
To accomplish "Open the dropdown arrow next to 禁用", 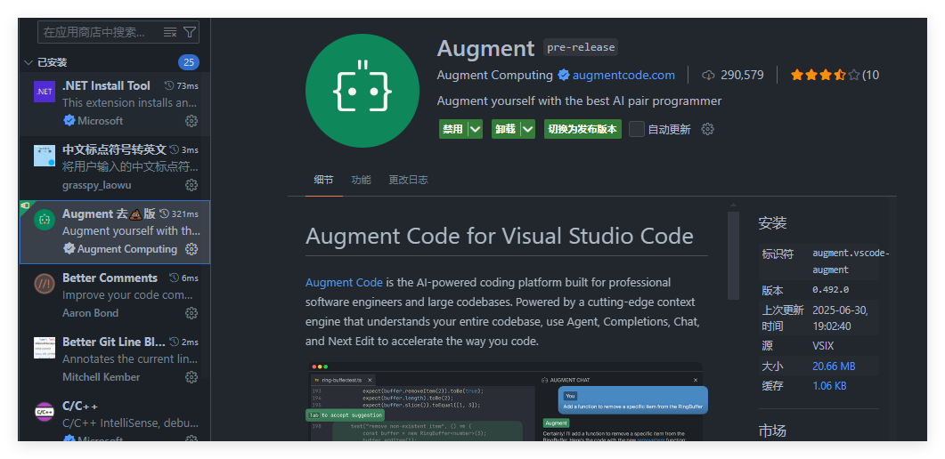I will 475,129.
